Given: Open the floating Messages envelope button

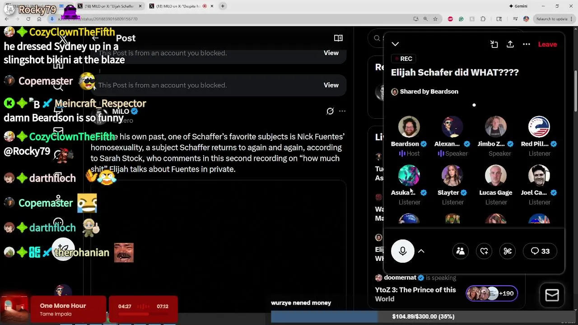Looking at the screenshot, I should point(552,295).
